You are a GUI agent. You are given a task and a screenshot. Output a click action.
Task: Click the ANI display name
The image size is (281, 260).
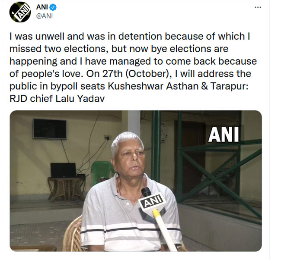click(x=42, y=7)
